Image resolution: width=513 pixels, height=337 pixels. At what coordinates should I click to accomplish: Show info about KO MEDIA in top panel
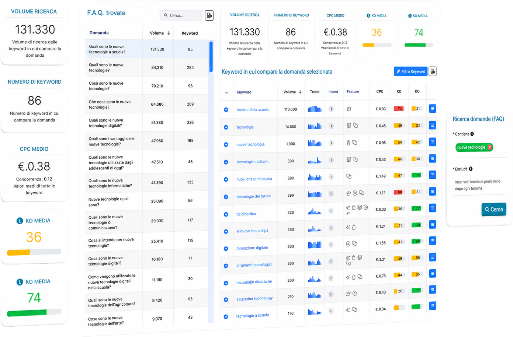click(410, 16)
